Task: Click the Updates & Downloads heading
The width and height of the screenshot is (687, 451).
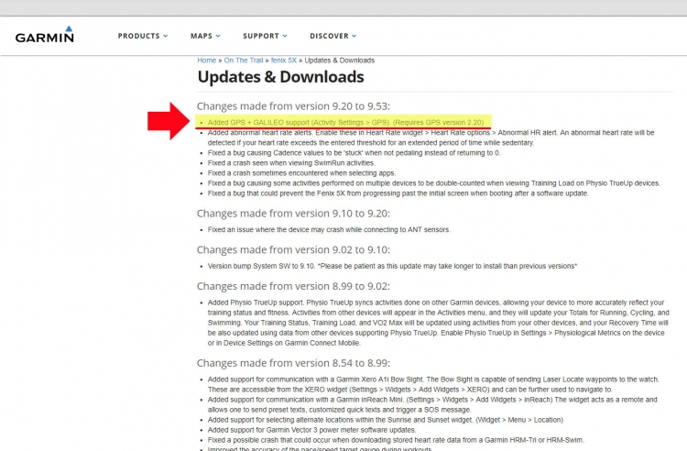Action: (x=280, y=77)
